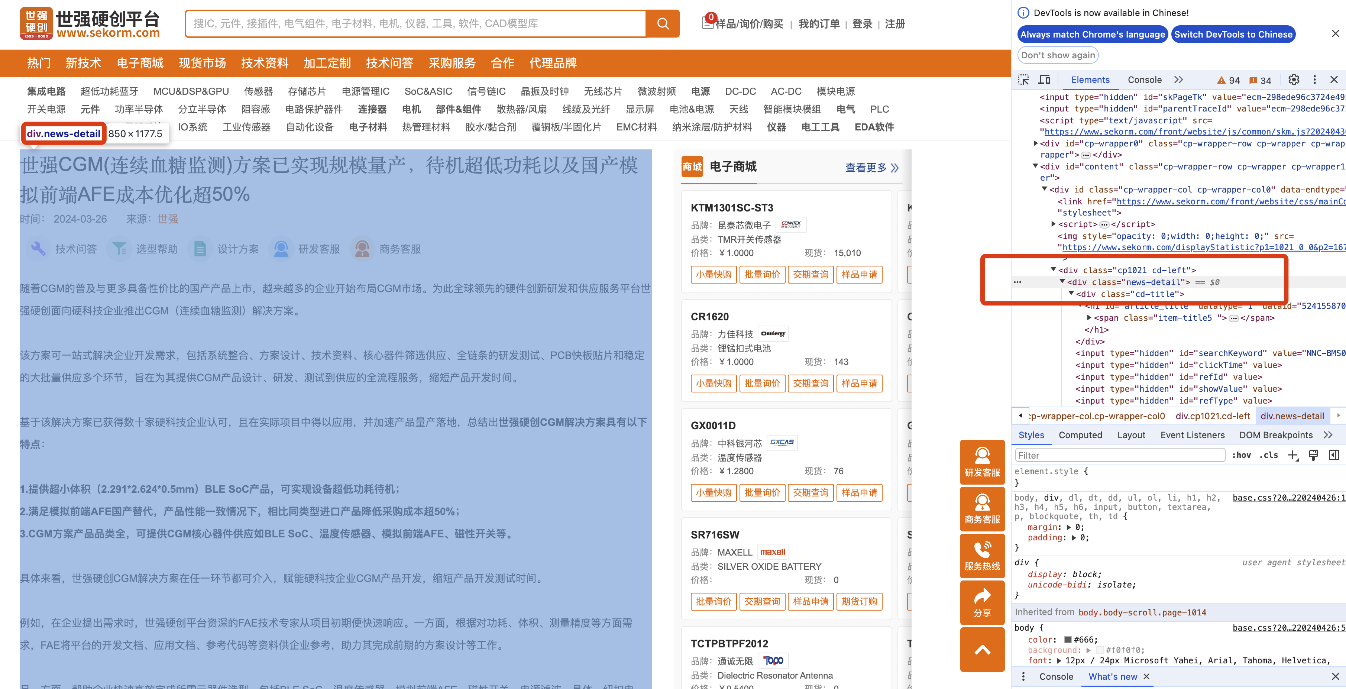Open the drawer three-dot menu
Viewport: 1346px width, 689px height.
(x=1023, y=676)
